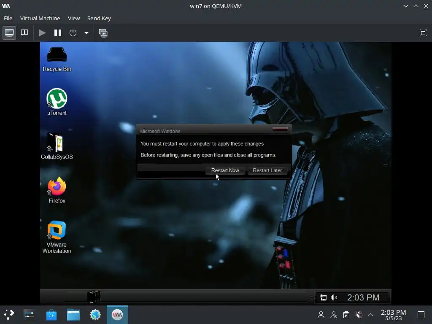432x324 pixels.
Task: Open the file manager from the taskbar
Action: (73, 314)
